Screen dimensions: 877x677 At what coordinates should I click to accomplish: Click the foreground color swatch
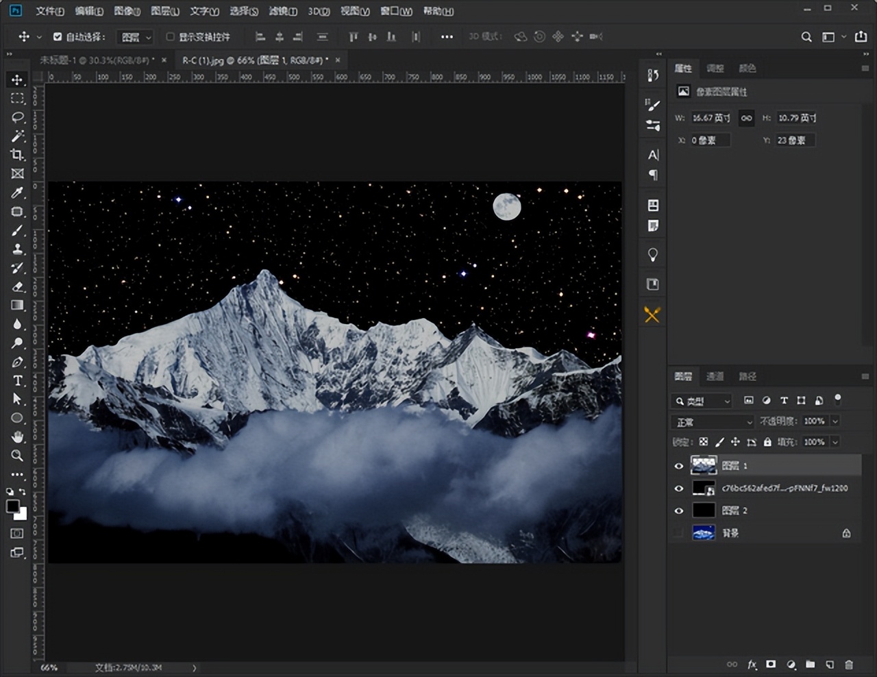click(13, 506)
